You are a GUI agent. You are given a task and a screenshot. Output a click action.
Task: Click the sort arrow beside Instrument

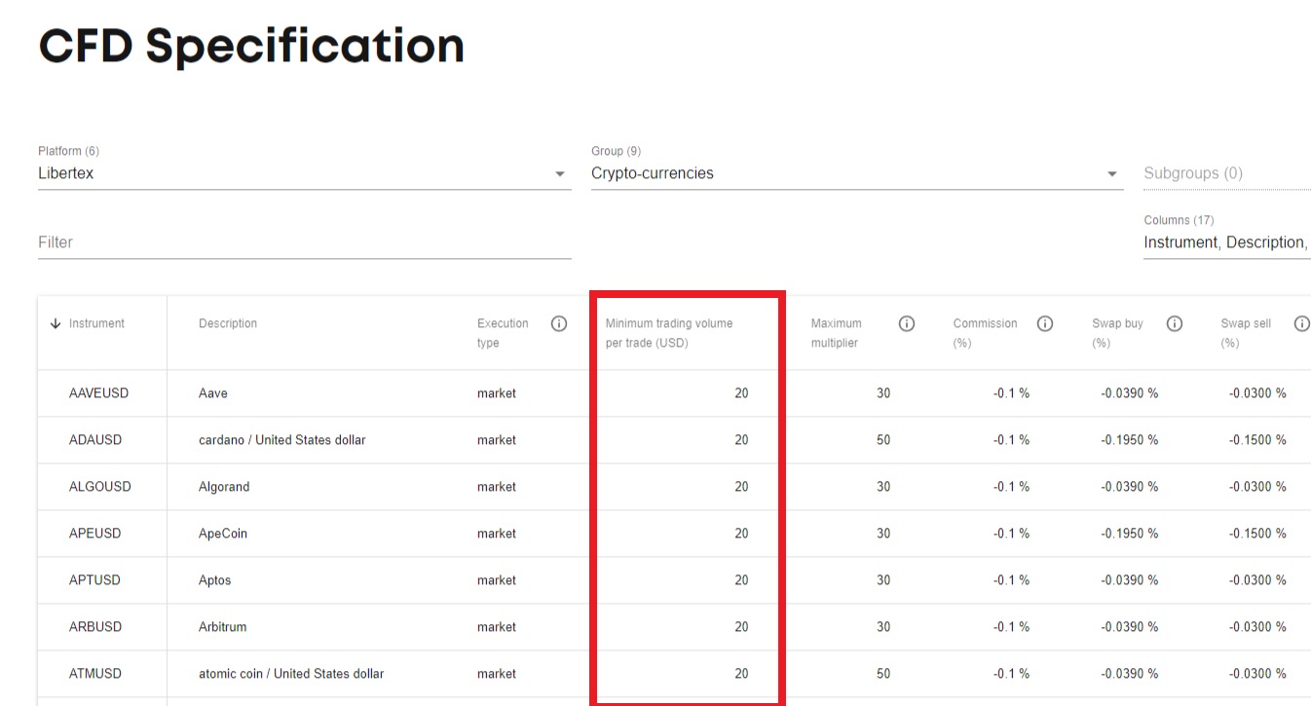click(x=56, y=323)
